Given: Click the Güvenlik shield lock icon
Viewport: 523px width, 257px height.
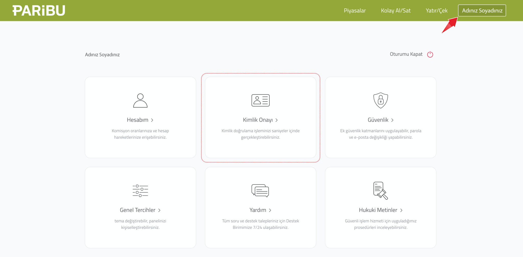Looking at the screenshot, I should (381, 100).
